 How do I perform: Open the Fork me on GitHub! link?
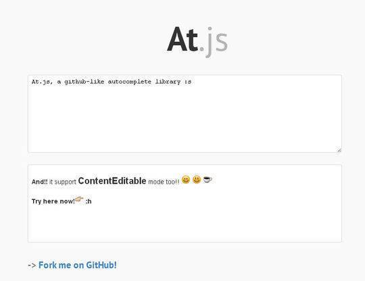pos(78,265)
